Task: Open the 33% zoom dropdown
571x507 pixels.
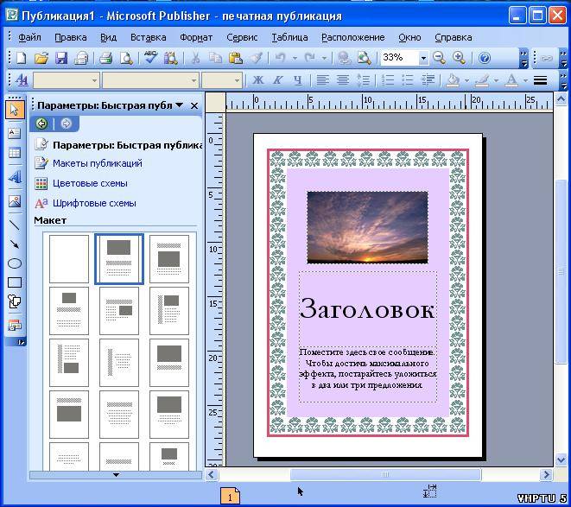Action: [x=423, y=58]
